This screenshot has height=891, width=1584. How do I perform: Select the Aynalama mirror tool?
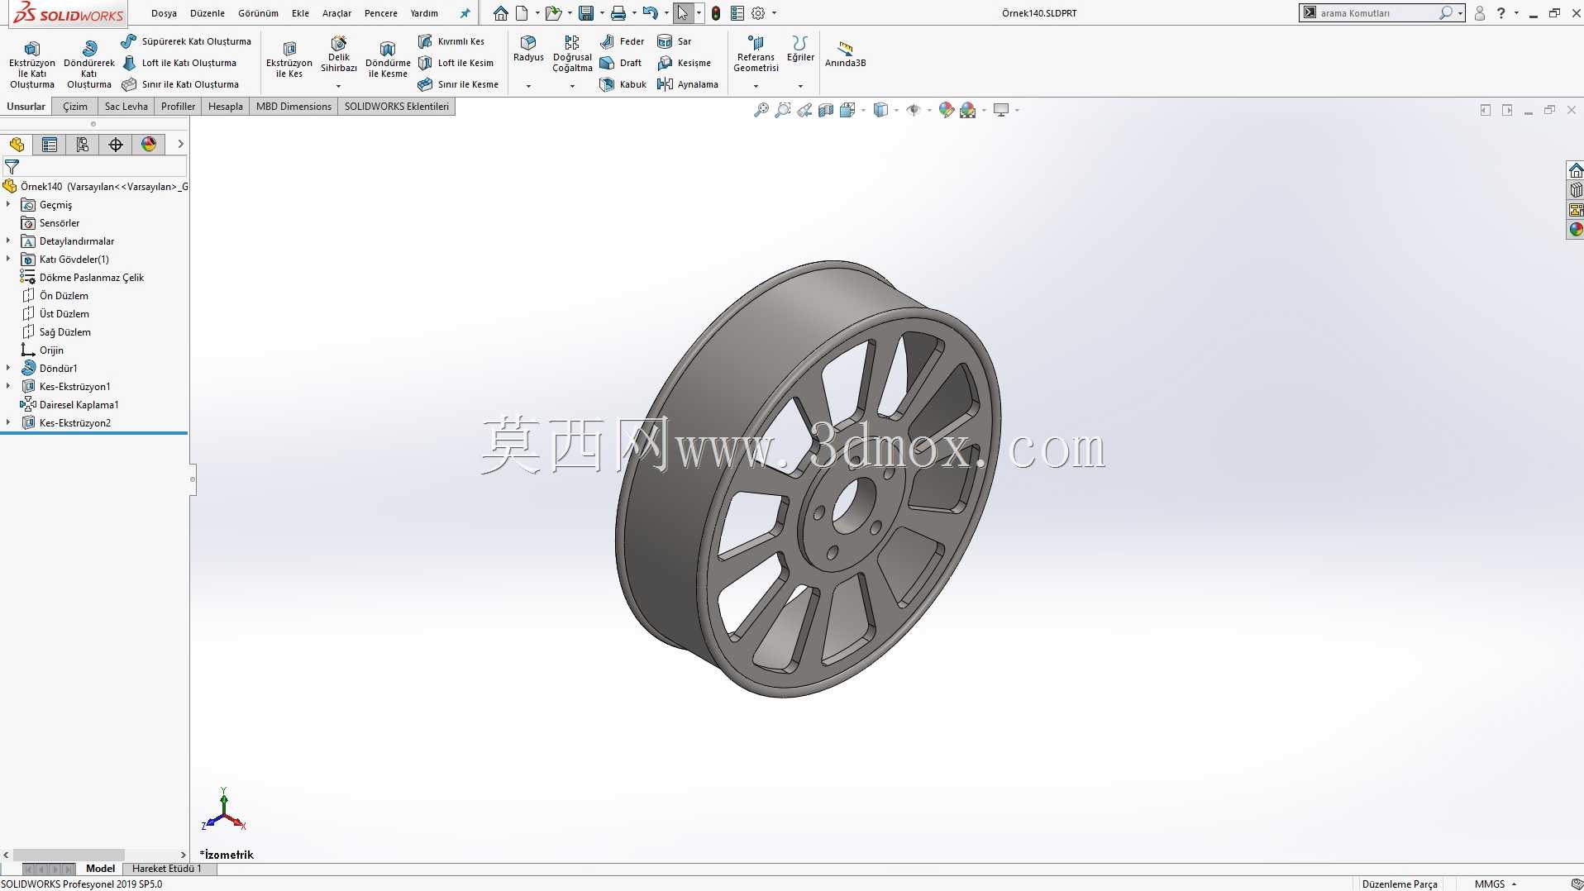pos(688,84)
